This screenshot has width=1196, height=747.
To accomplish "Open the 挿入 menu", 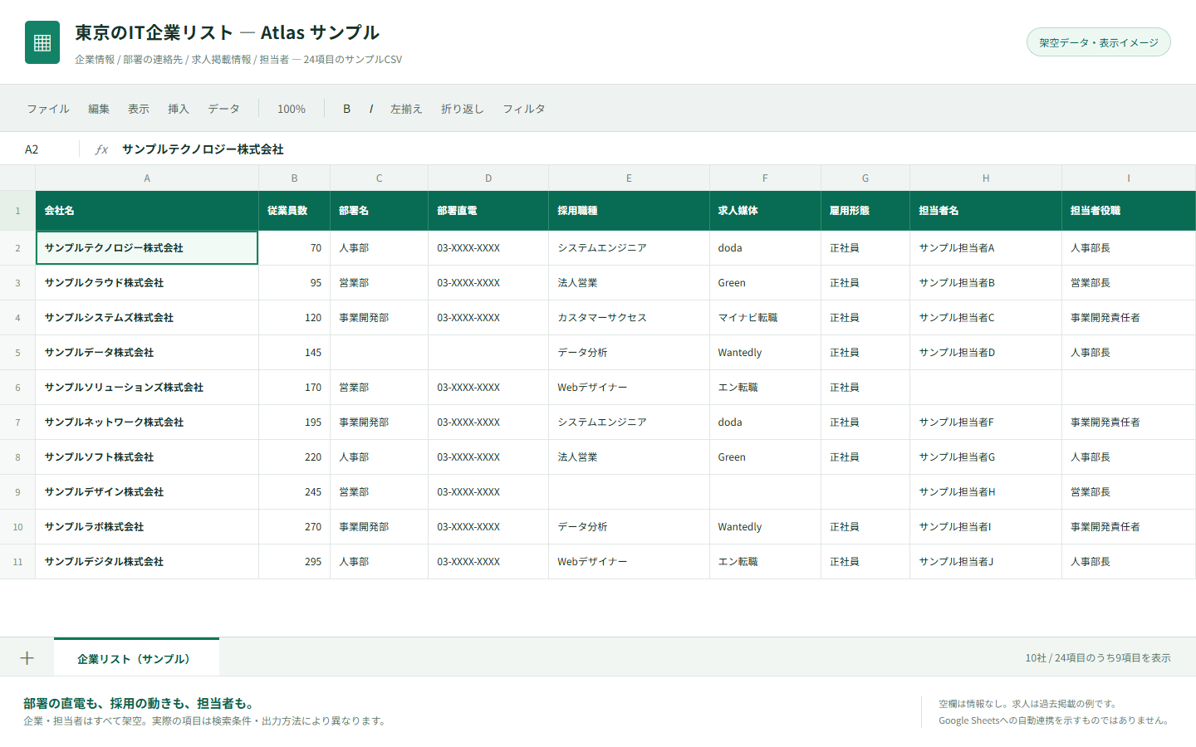I will (179, 109).
